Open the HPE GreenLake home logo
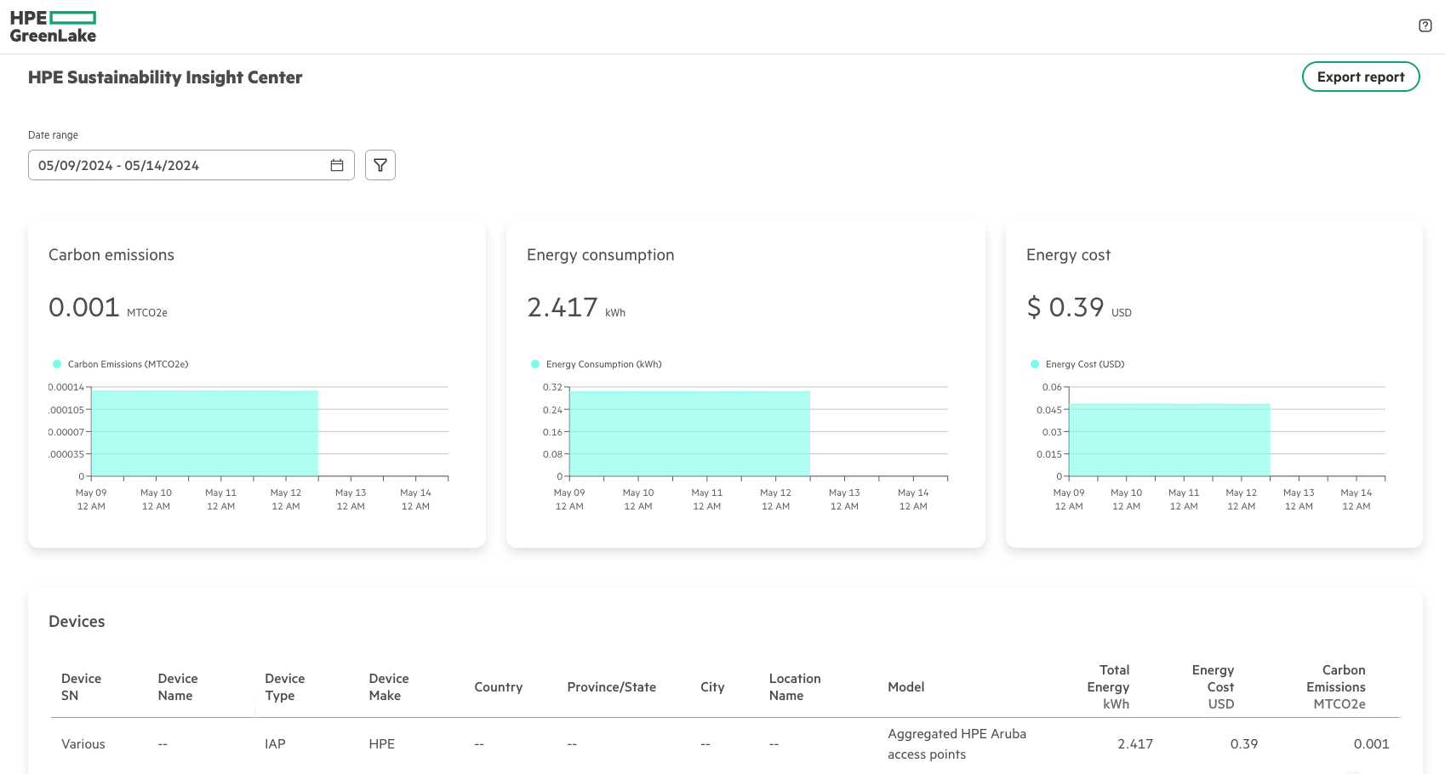 tap(53, 26)
